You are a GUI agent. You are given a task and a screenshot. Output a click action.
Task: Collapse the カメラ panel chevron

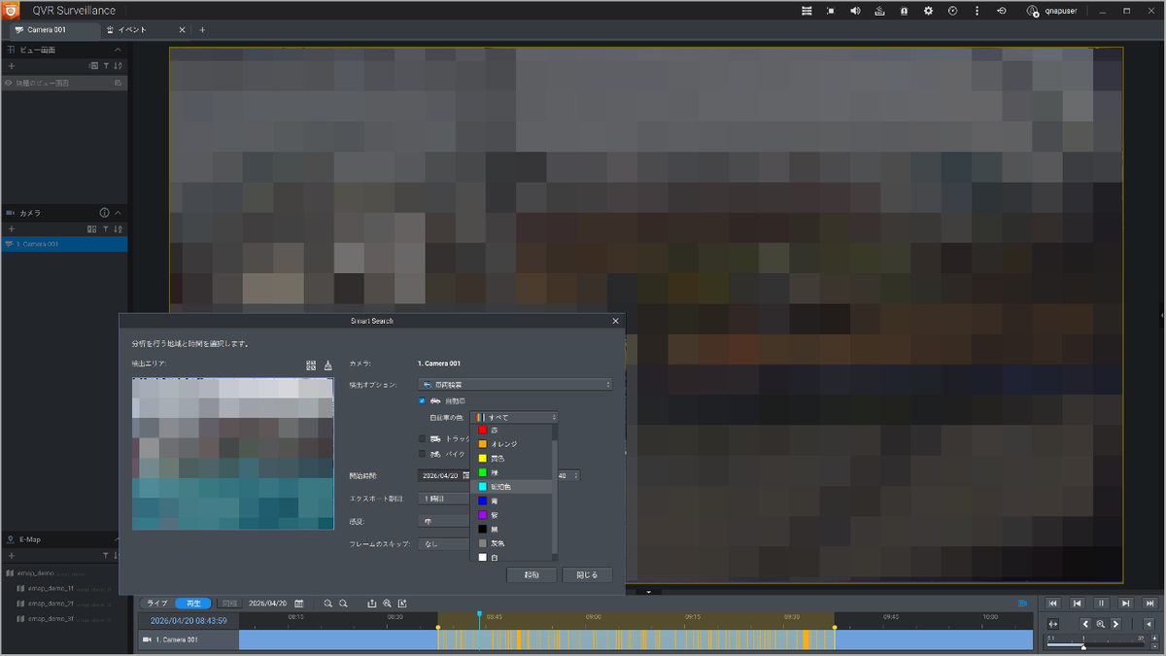pos(118,213)
